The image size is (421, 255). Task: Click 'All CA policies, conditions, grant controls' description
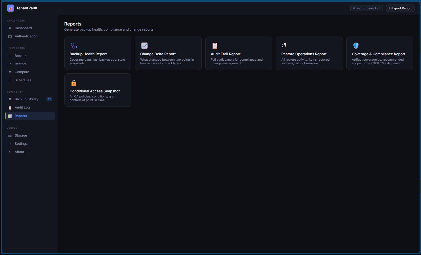tap(93, 98)
